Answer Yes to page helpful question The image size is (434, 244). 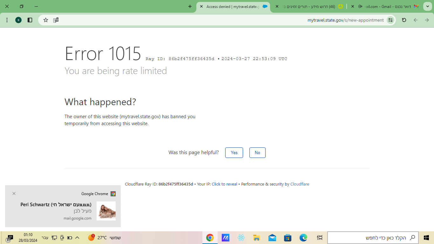(x=234, y=152)
